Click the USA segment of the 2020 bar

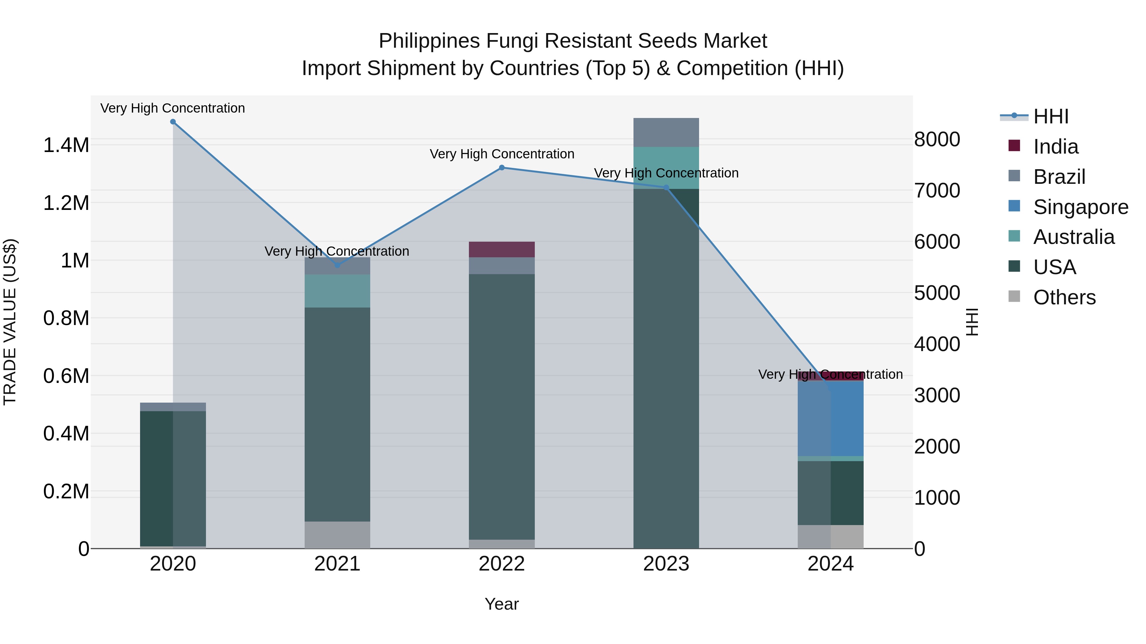[173, 479]
